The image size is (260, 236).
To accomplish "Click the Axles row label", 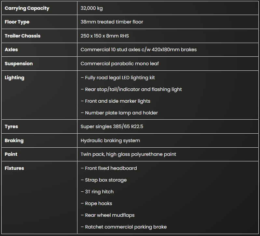I will coord(11,50).
